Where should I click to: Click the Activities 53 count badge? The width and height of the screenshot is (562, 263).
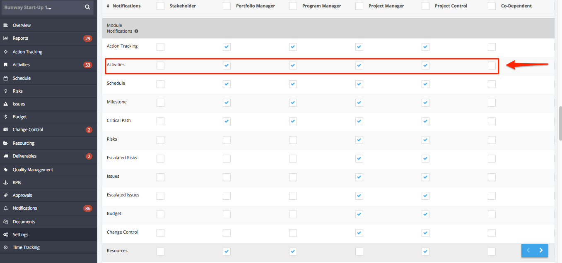click(x=87, y=65)
